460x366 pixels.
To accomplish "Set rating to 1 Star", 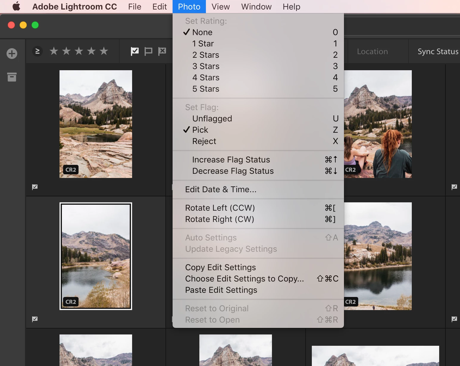I will [x=258, y=43].
